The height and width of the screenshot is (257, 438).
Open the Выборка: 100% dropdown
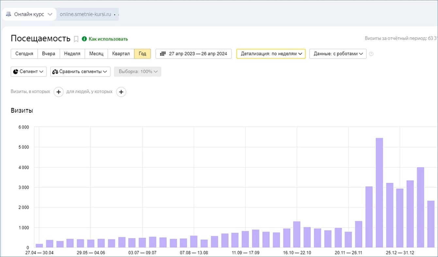point(138,72)
